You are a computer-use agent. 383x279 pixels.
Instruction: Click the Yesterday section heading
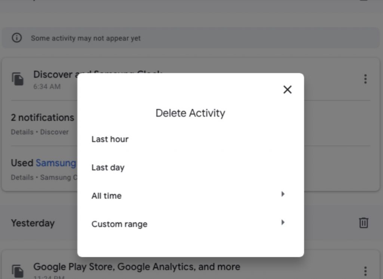(x=33, y=223)
